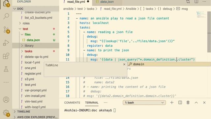Expand the AWS CDK EXPLORER section
Image resolution: width=211 pixels, height=119 pixels.
36,117
